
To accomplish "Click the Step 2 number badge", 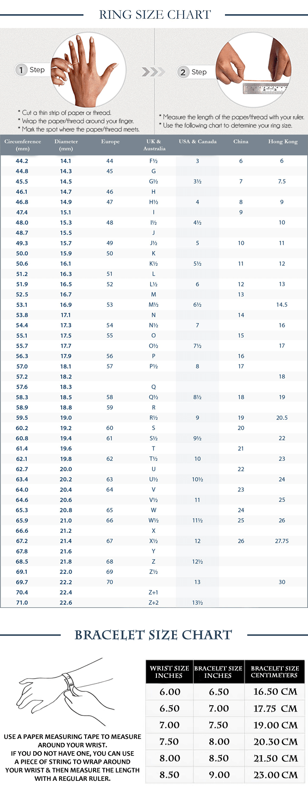I will click(183, 72).
